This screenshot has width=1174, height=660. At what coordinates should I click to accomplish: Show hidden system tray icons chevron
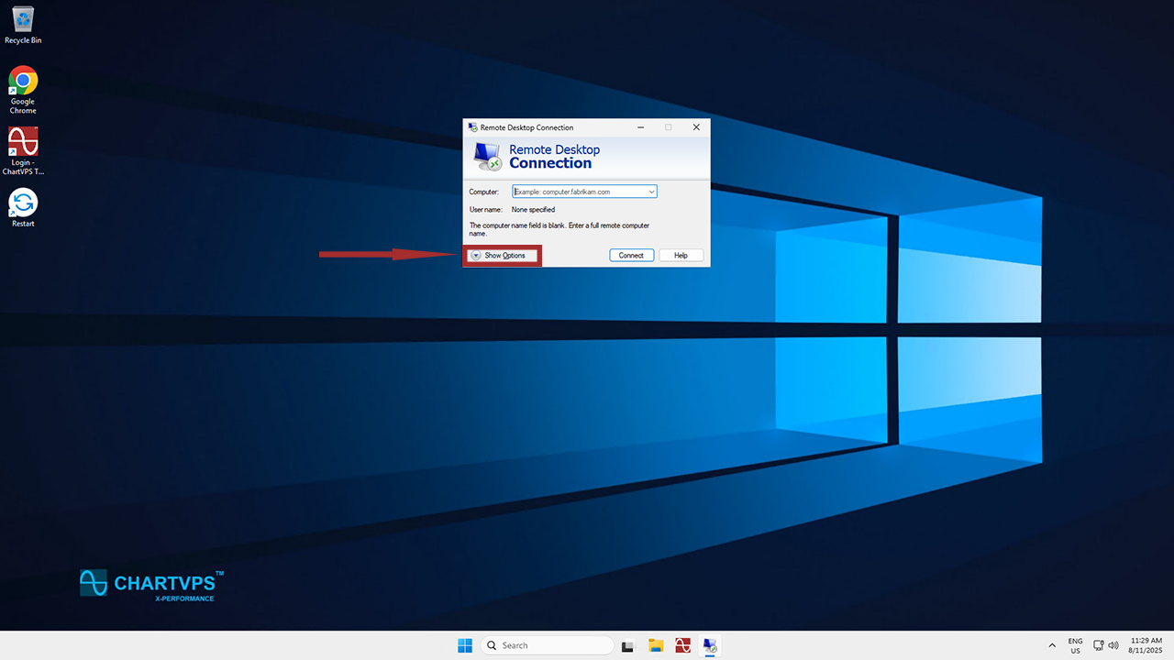(x=1051, y=645)
